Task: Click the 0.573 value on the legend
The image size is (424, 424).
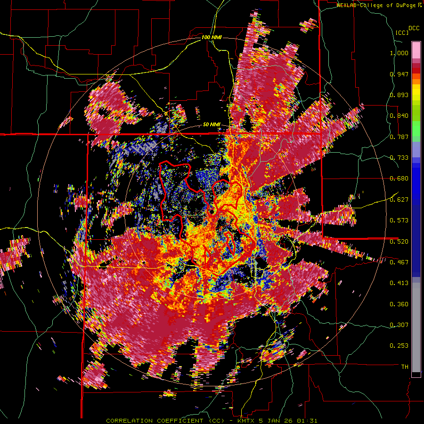Action: [x=399, y=220]
